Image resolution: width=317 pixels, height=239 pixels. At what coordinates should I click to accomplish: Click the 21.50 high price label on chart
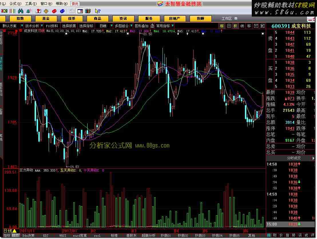[x=148, y=34]
